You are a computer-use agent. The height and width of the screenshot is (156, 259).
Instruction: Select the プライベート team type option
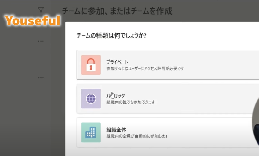(168, 65)
